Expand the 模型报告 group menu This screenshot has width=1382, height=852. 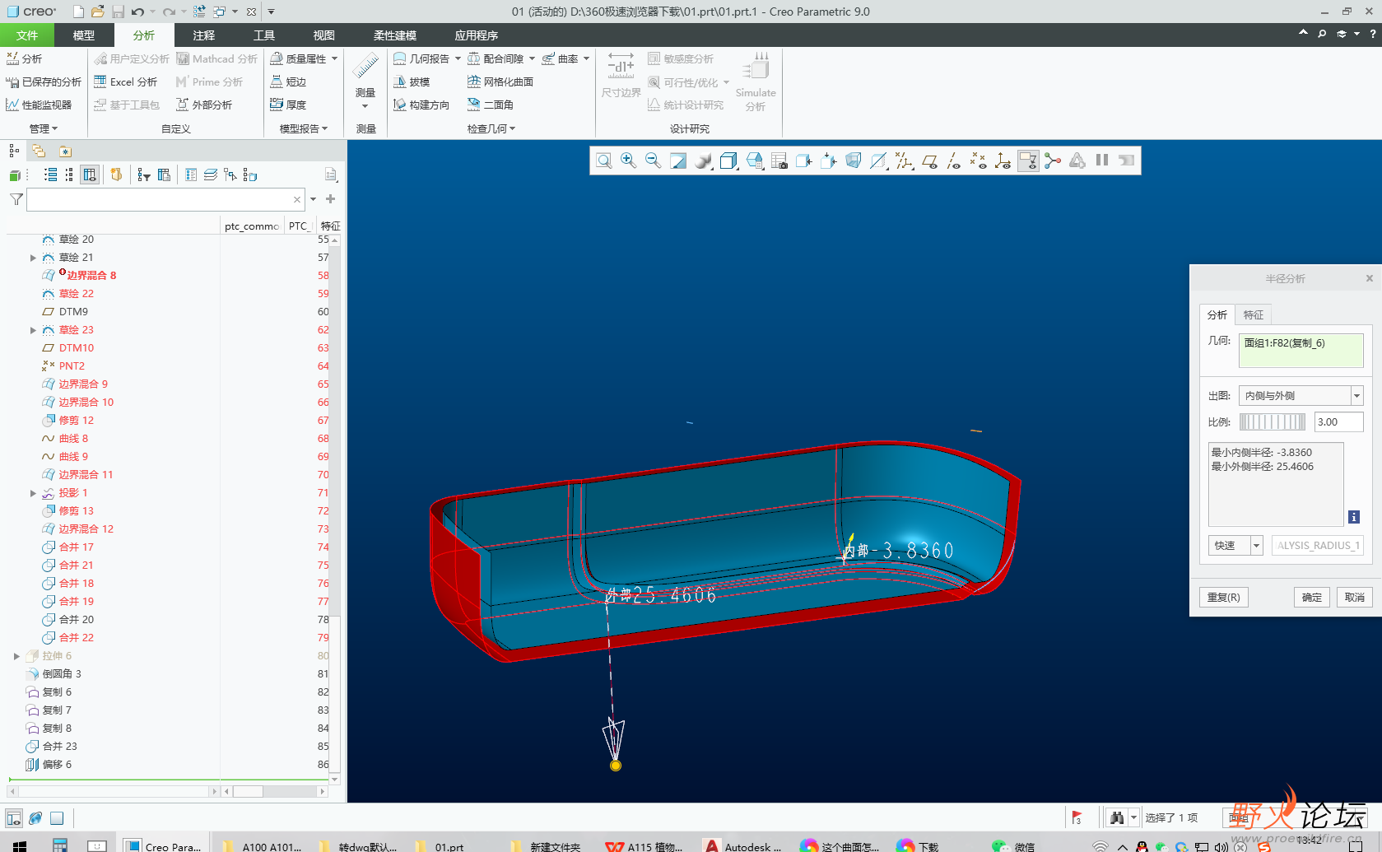pos(304,128)
